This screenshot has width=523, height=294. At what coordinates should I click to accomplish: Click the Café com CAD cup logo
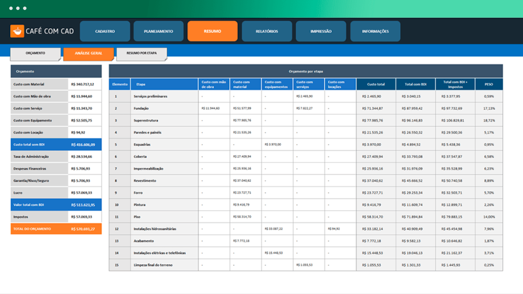17,31
